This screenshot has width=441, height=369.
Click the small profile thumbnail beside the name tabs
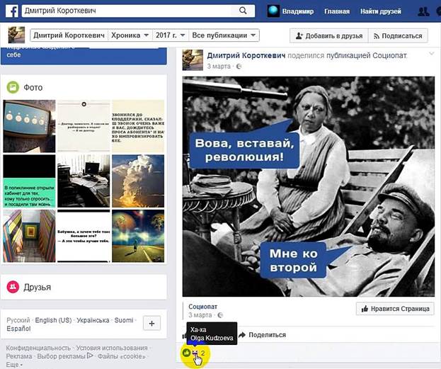click(16, 35)
